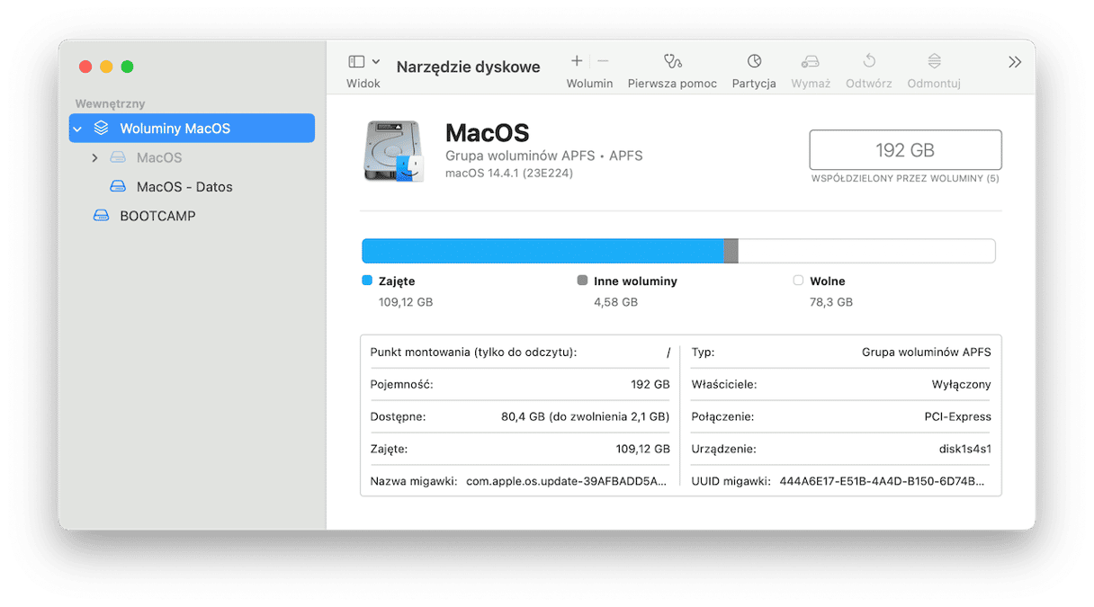Image resolution: width=1094 pixels, height=607 pixels.
Task: Click the 192 GB capacity box
Action: (905, 149)
